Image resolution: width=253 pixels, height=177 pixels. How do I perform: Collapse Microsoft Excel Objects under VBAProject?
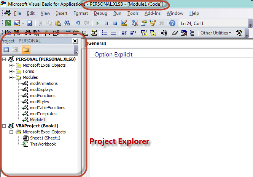tap(11, 132)
